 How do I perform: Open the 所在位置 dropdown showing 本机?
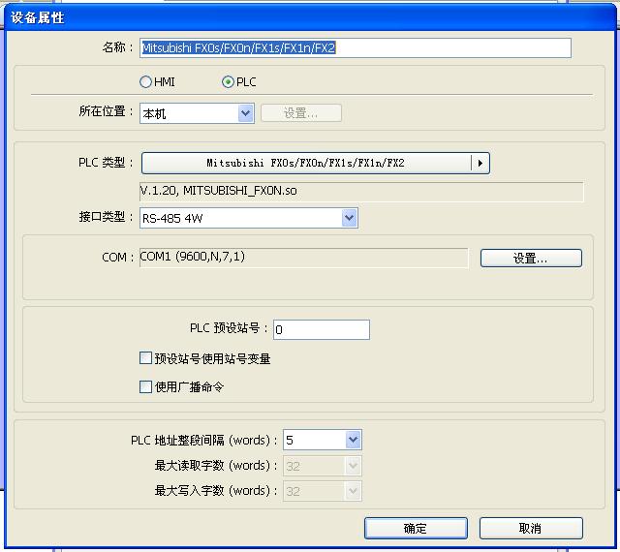[x=197, y=113]
